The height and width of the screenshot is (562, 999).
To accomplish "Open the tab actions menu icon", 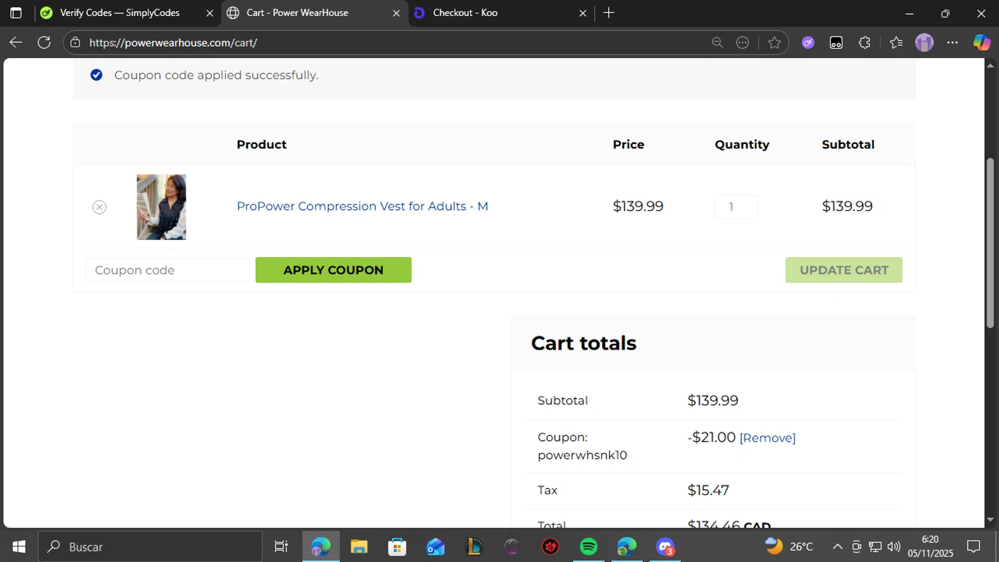I will [x=16, y=13].
